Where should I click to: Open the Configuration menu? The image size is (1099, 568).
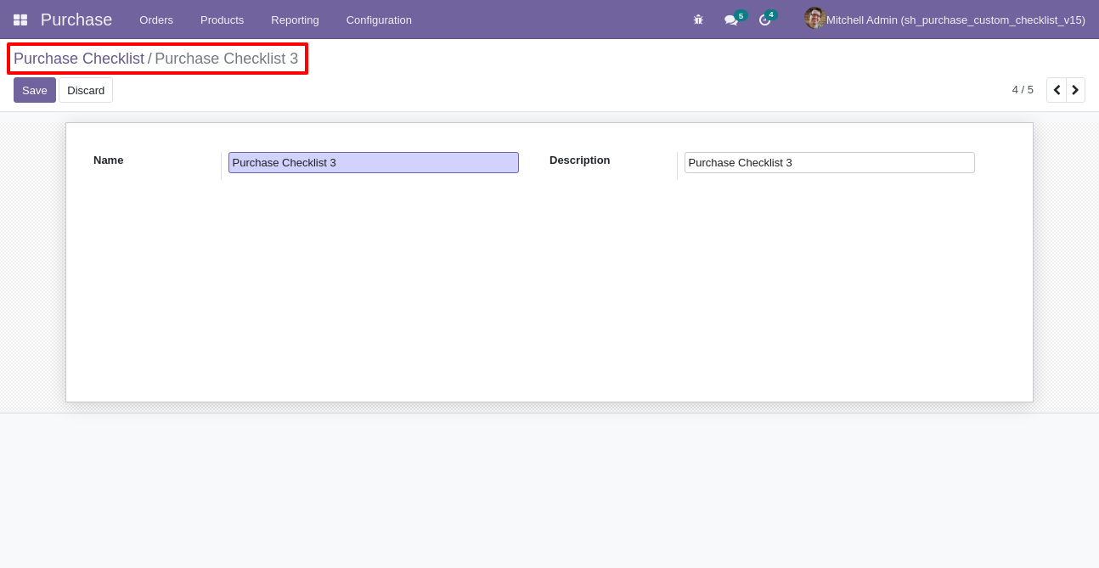pyautogui.click(x=379, y=20)
